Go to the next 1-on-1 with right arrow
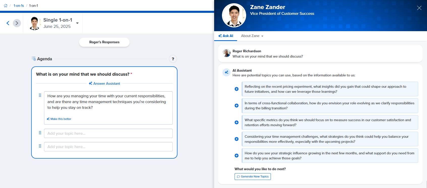 (17, 23)
